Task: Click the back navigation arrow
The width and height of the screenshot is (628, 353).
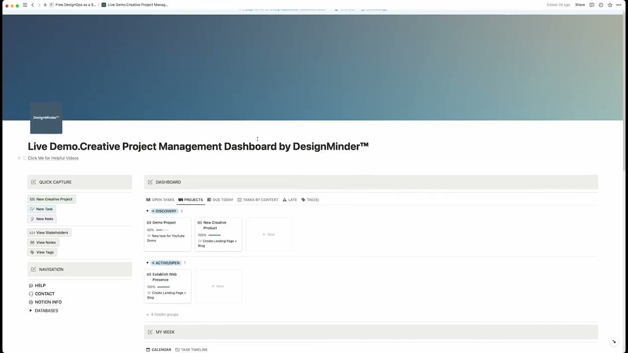Action: 32,5
